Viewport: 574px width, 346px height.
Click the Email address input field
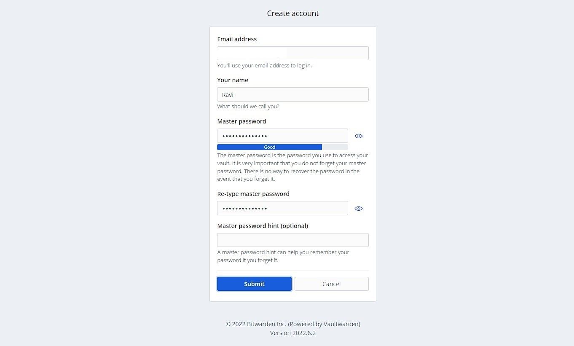pyautogui.click(x=292, y=54)
